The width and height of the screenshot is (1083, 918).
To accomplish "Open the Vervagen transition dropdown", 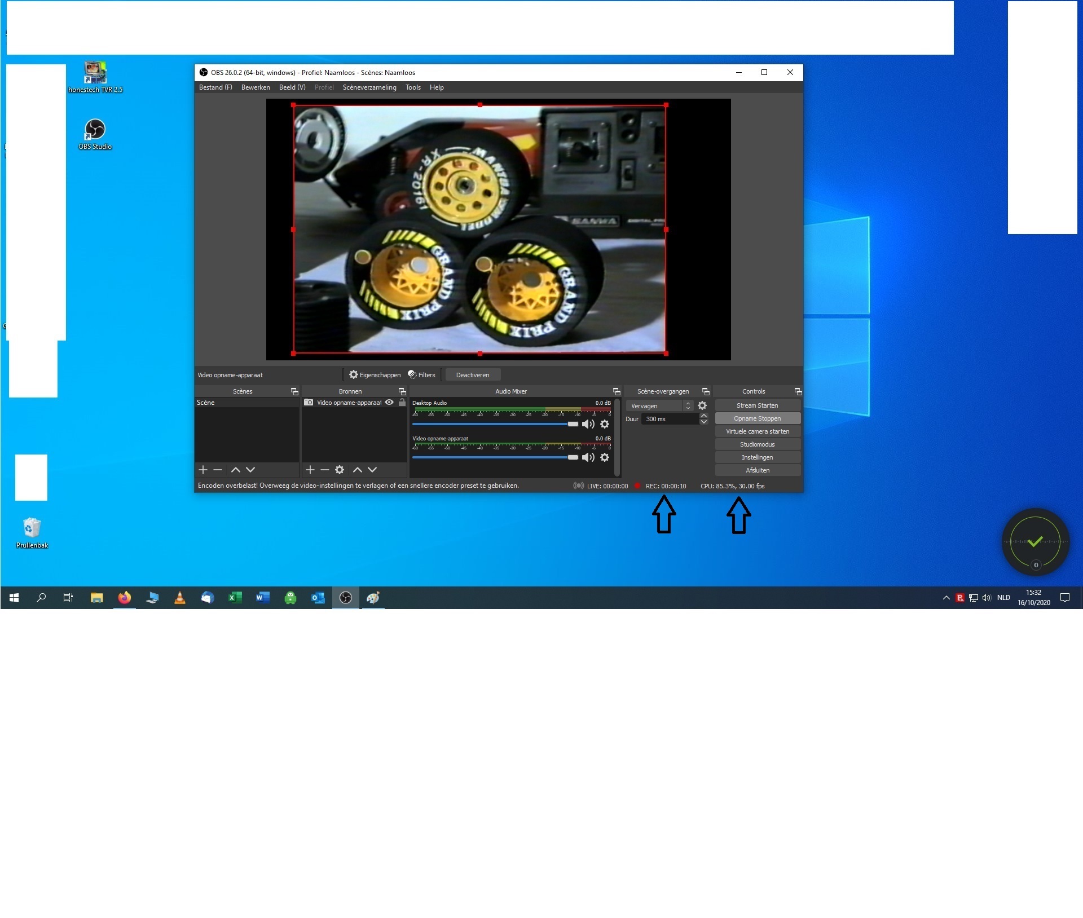I will 659,406.
